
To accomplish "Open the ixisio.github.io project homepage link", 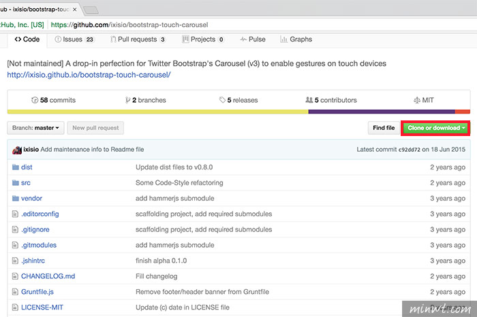I will click(x=89, y=75).
